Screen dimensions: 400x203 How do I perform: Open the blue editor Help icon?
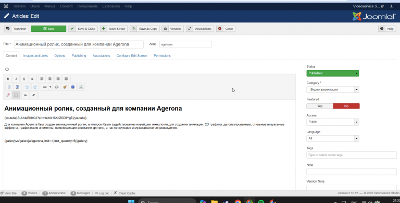[x=73, y=87]
